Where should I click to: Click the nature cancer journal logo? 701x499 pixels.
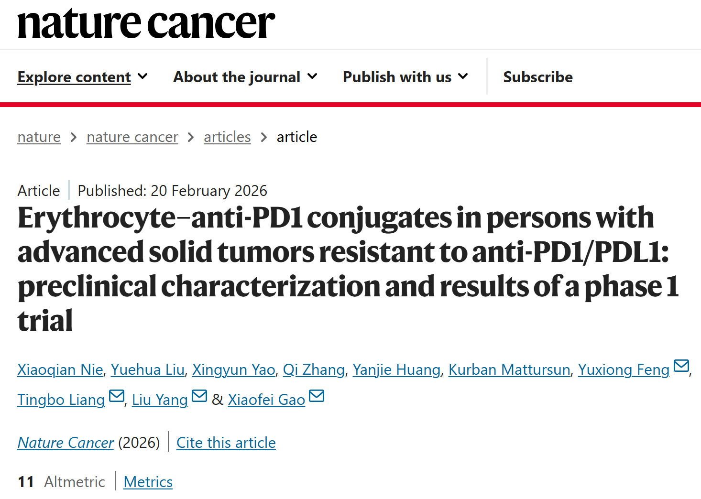(146, 23)
